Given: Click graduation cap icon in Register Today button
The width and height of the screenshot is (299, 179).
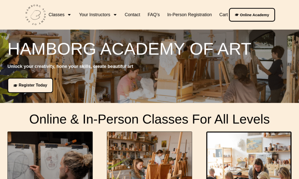Looking at the screenshot, I should tap(15, 85).
